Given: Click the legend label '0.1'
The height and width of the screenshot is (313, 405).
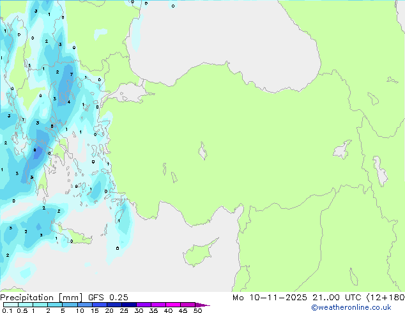Looking at the screenshot, I should 7,310.
